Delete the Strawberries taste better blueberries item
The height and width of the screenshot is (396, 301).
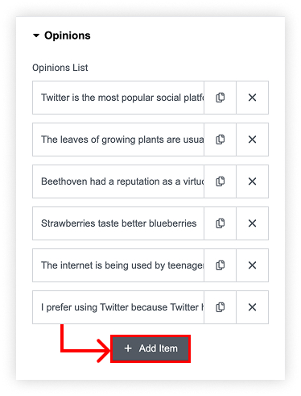click(x=252, y=223)
